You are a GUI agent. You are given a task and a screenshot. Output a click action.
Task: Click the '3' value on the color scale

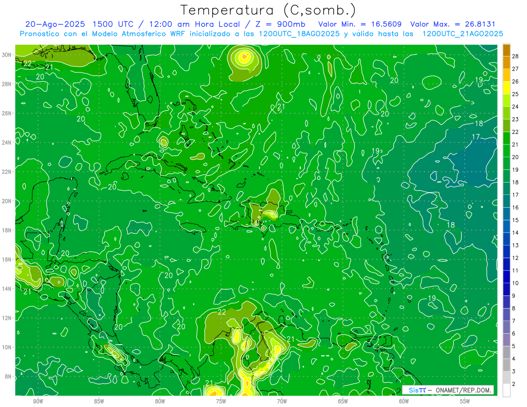(514, 371)
